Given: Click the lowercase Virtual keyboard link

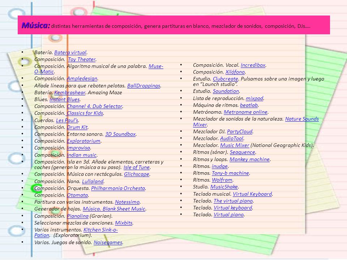Looking at the screenshot, I should [x=233, y=208].
